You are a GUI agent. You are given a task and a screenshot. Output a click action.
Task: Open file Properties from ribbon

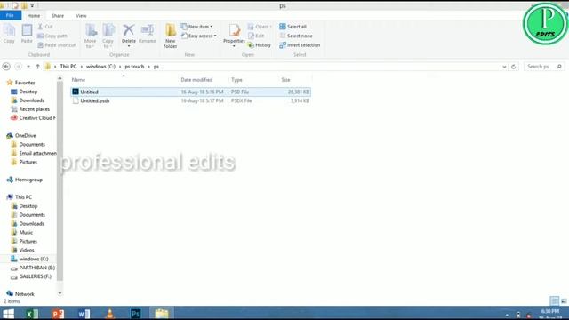pyautogui.click(x=234, y=36)
